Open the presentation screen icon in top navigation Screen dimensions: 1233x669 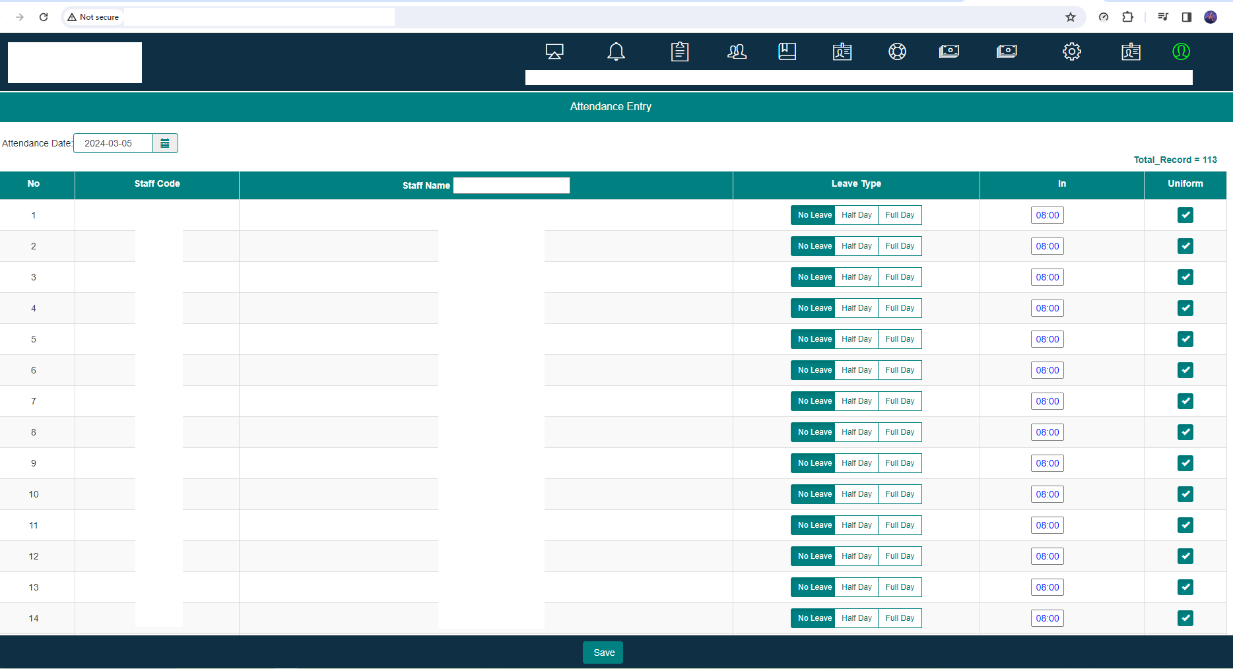point(554,51)
